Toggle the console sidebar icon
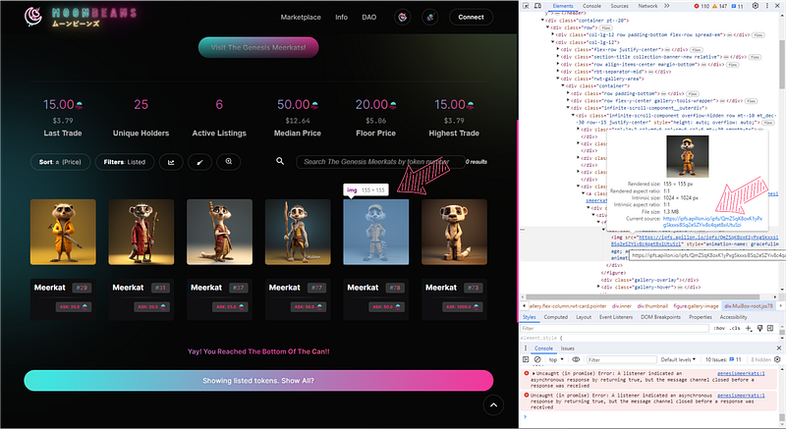This screenshot has height=429, width=786. pos(526,359)
